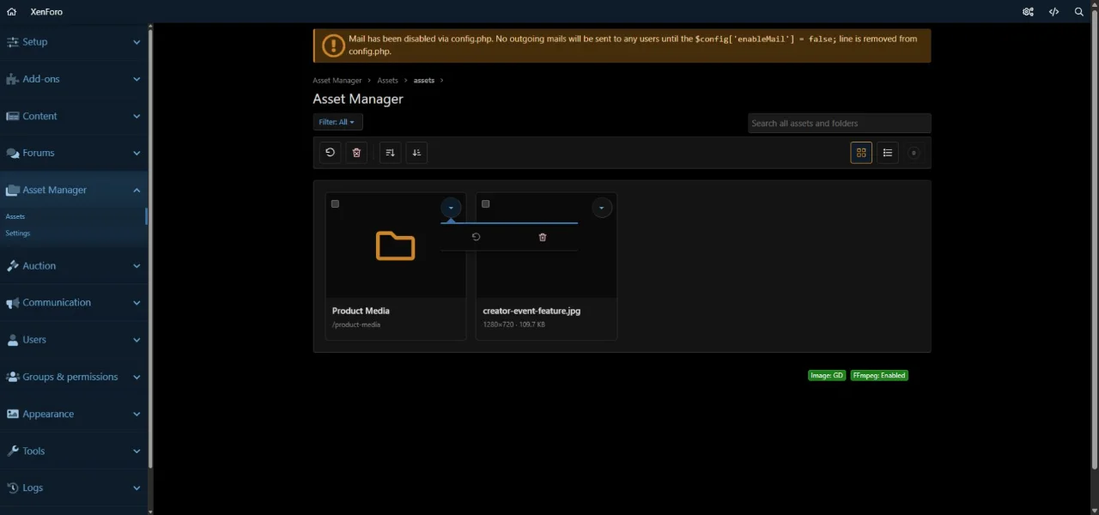1099x515 pixels.
Task: Click the Auction gavel icon
Action: [x=13, y=266]
